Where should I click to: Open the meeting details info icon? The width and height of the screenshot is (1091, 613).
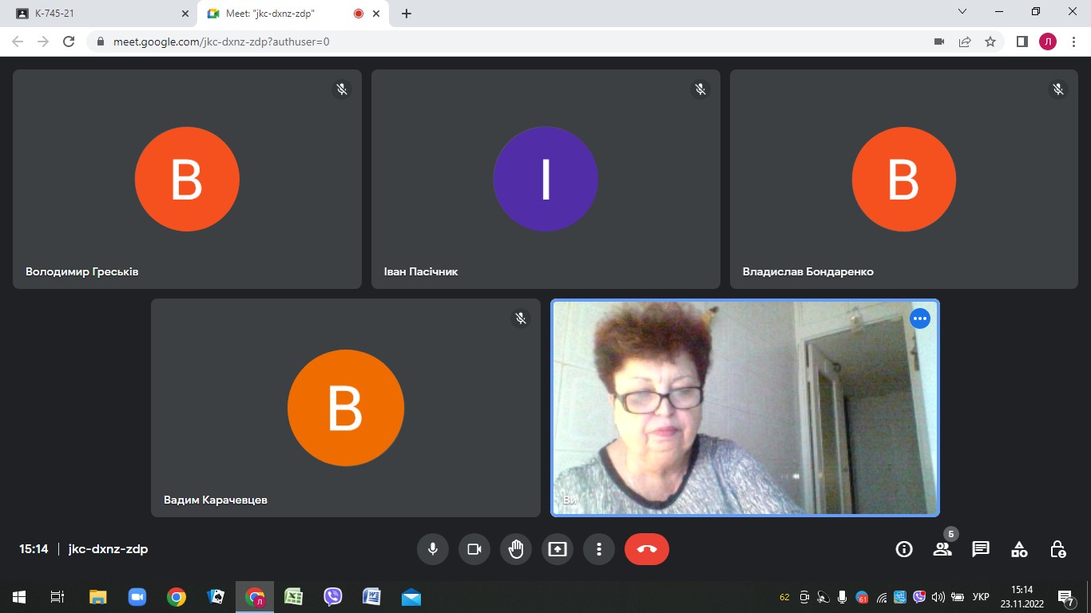pos(904,549)
